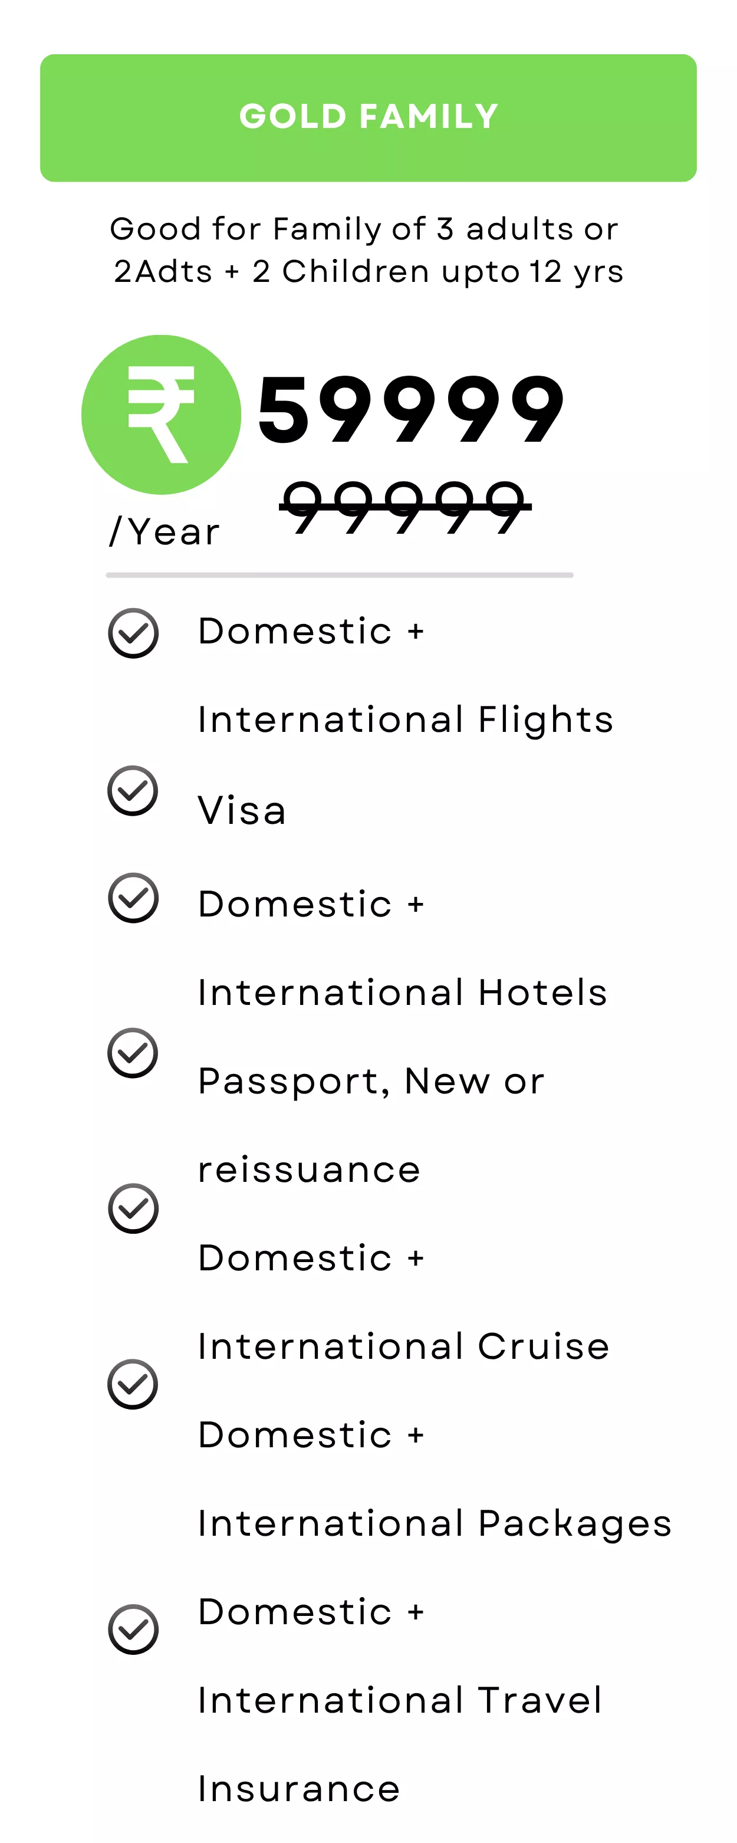Click the checkmark icon for International Hotels

click(133, 898)
